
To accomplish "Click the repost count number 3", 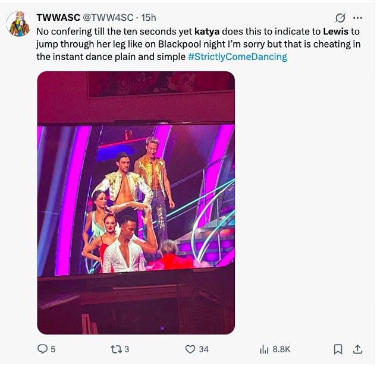I will [x=127, y=349].
